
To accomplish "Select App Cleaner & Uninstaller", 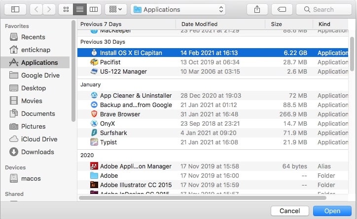I will point(213,95).
